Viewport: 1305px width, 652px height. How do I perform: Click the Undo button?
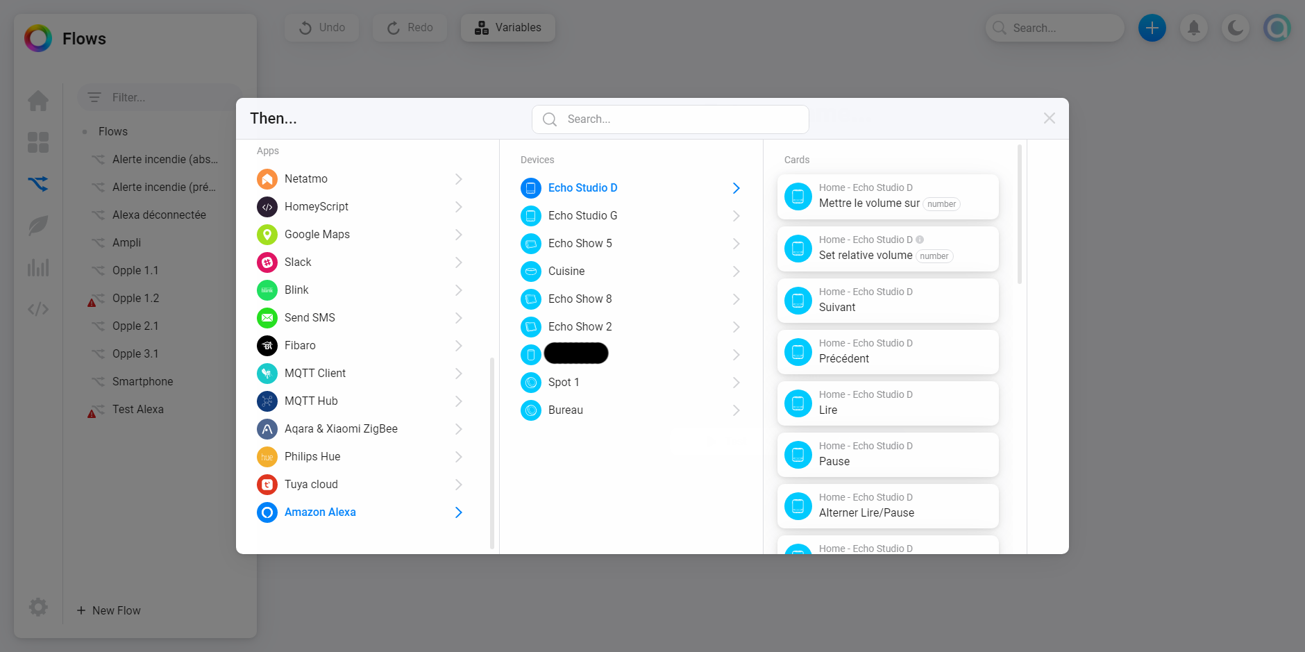pyautogui.click(x=322, y=28)
